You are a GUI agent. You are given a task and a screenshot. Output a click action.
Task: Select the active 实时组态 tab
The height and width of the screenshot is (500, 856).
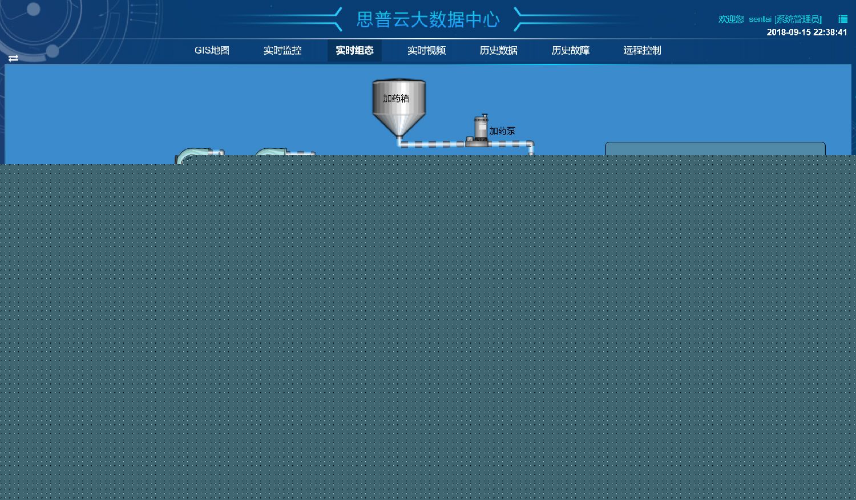(354, 51)
